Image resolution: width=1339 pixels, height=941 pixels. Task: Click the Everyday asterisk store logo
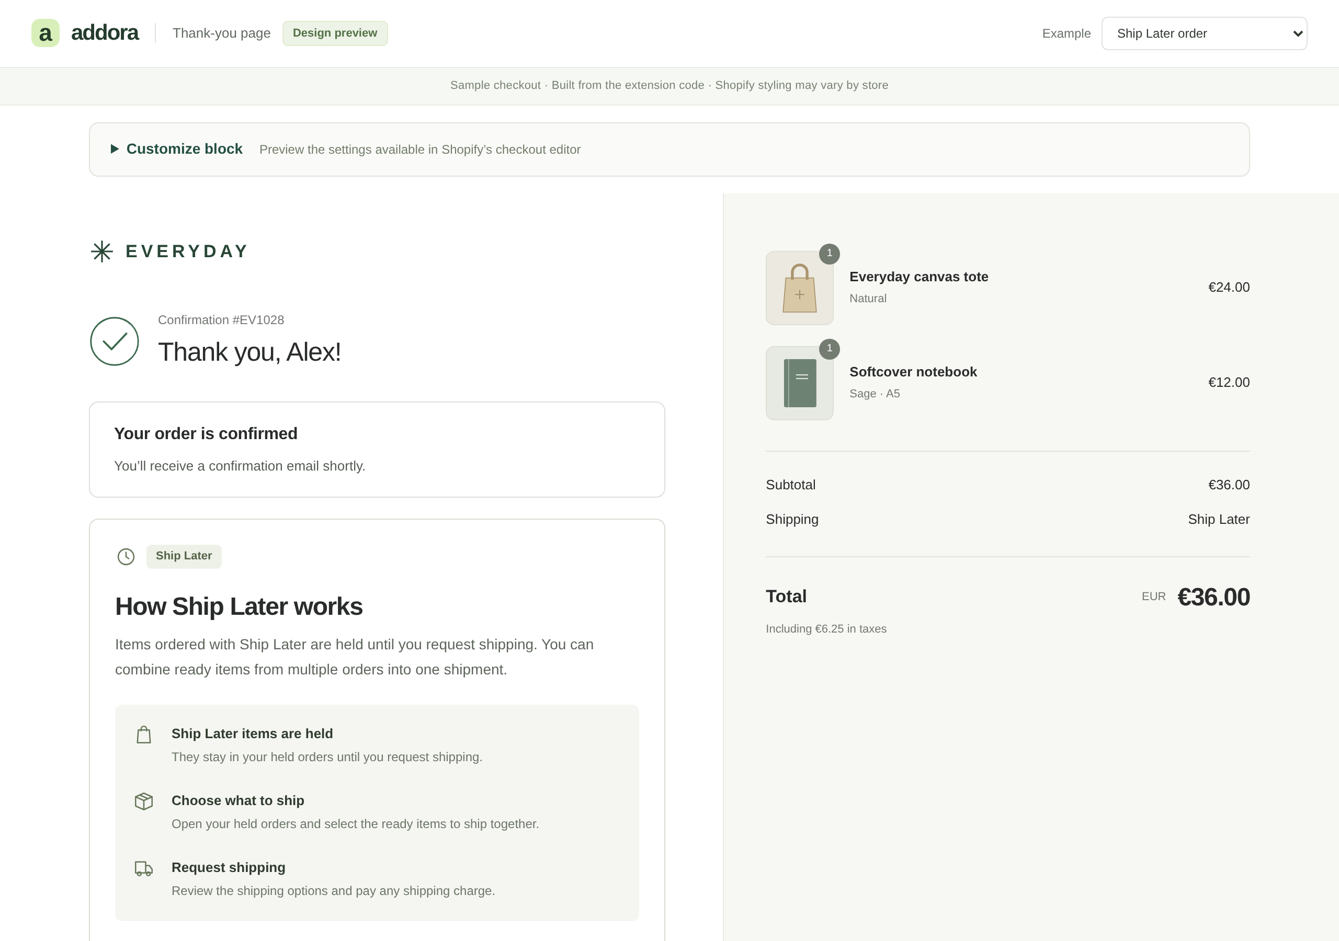point(102,251)
